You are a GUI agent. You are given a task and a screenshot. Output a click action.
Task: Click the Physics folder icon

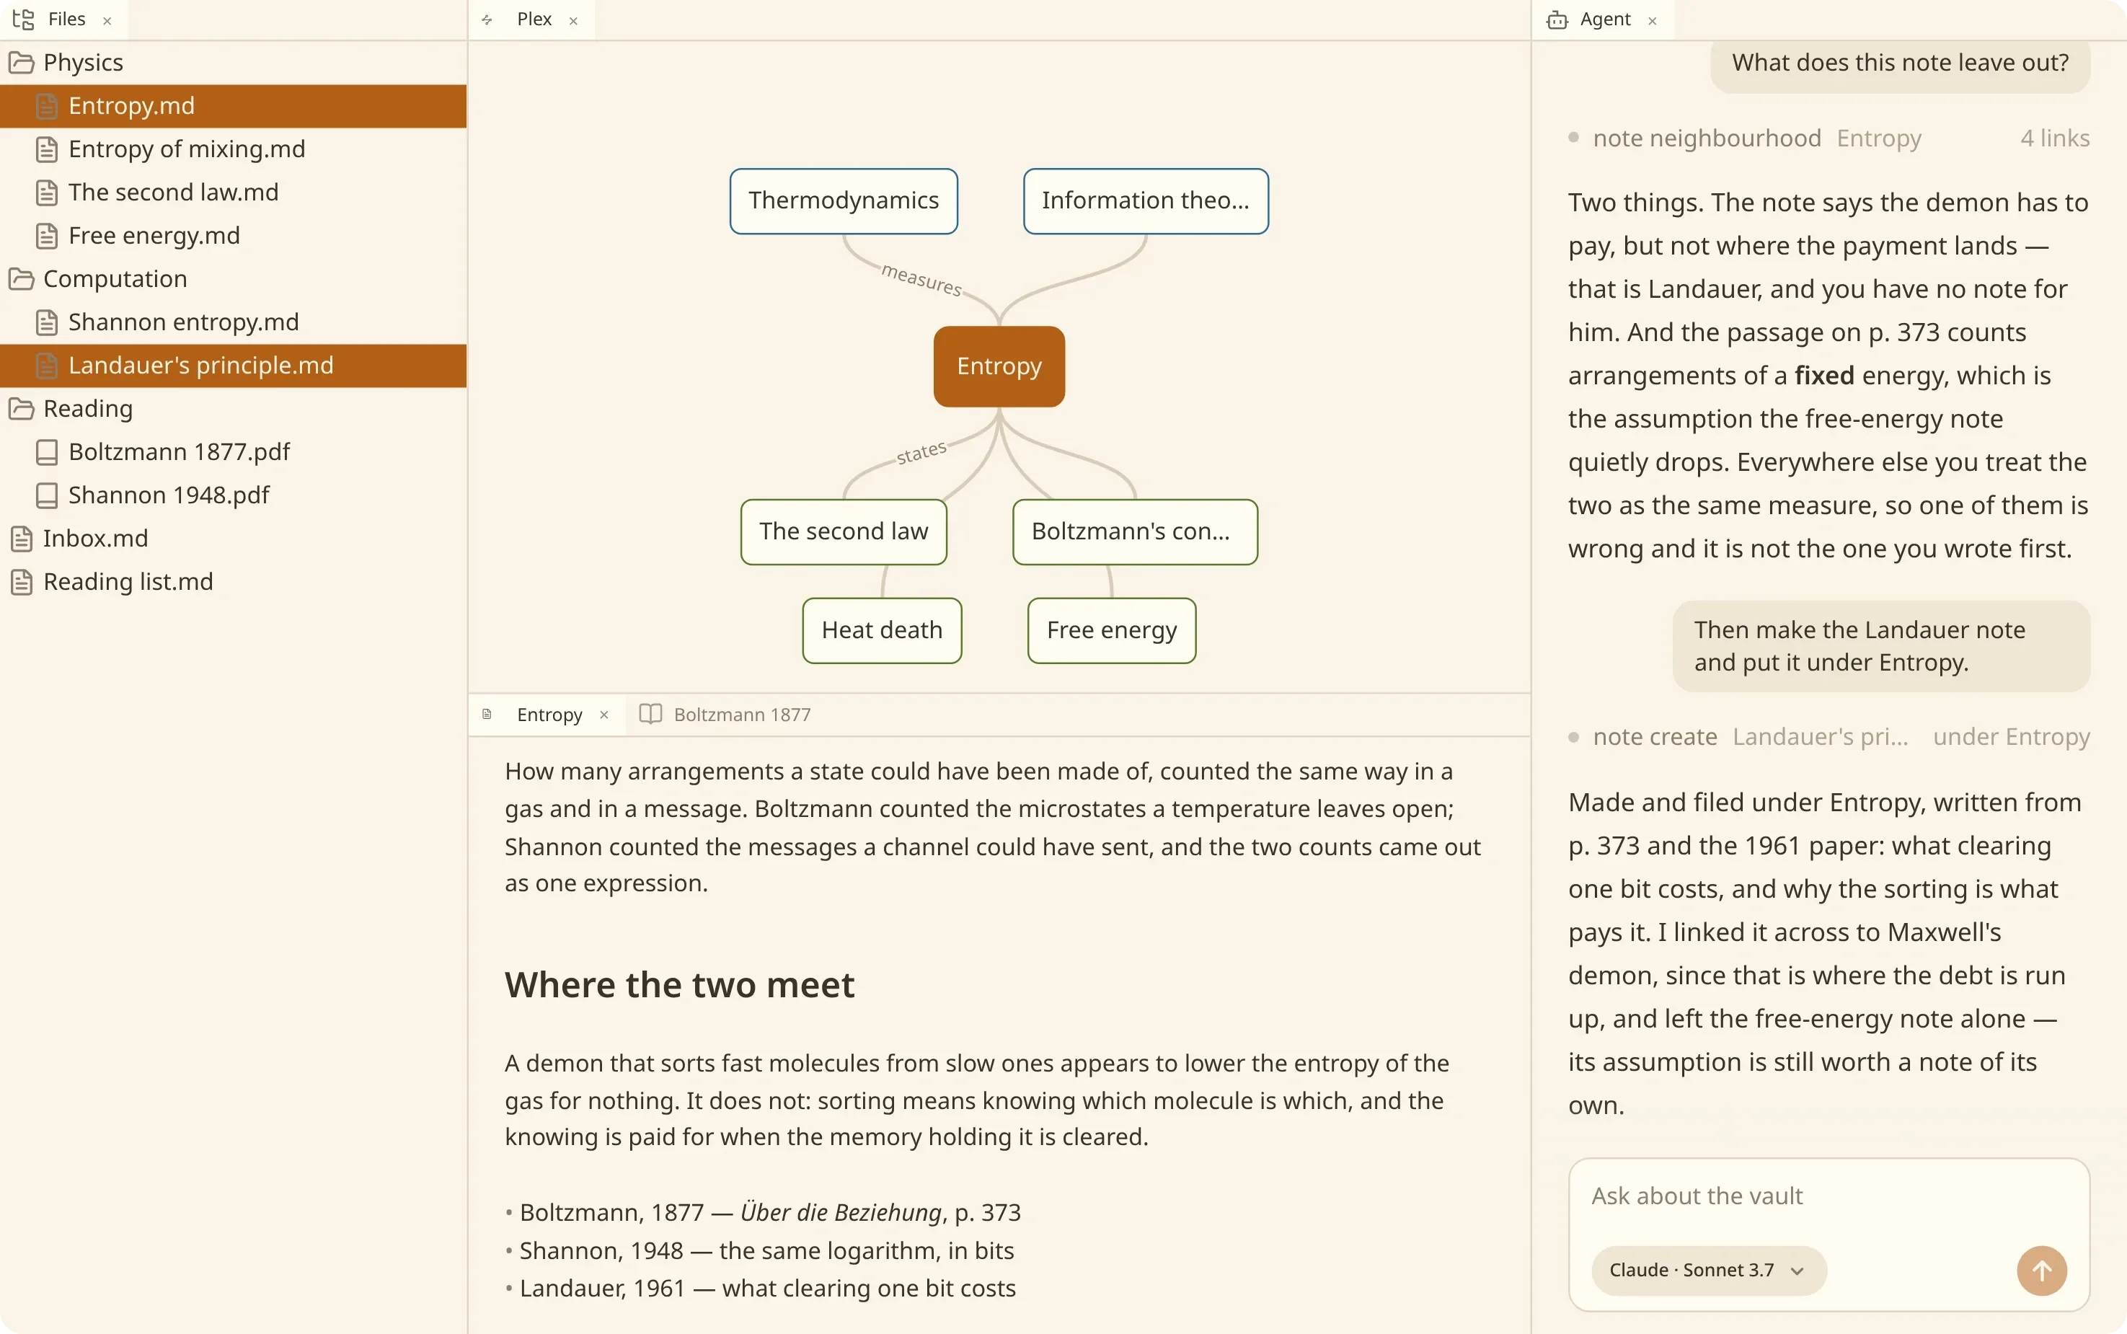pyautogui.click(x=21, y=63)
